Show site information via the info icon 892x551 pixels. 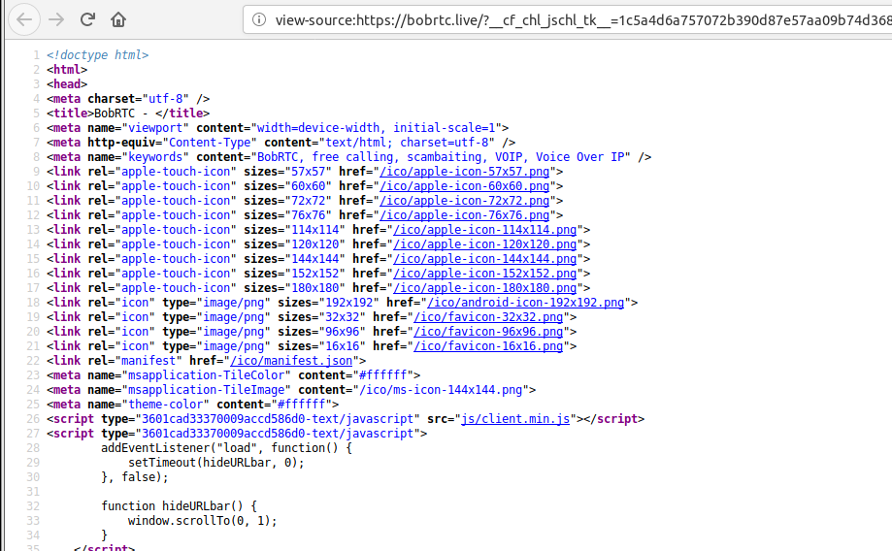click(259, 20)
